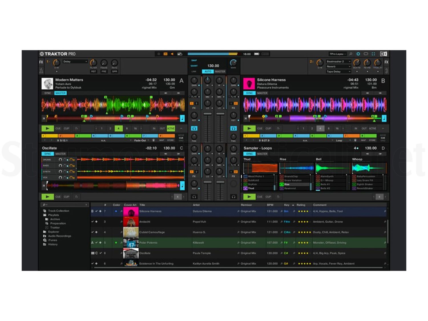Toggle headphone cue for Deck B channel
This screenshot has height=321, width=428.
[x=233, y=128]
